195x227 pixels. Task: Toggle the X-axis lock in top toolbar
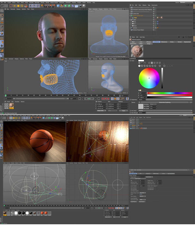click(31, 5)
